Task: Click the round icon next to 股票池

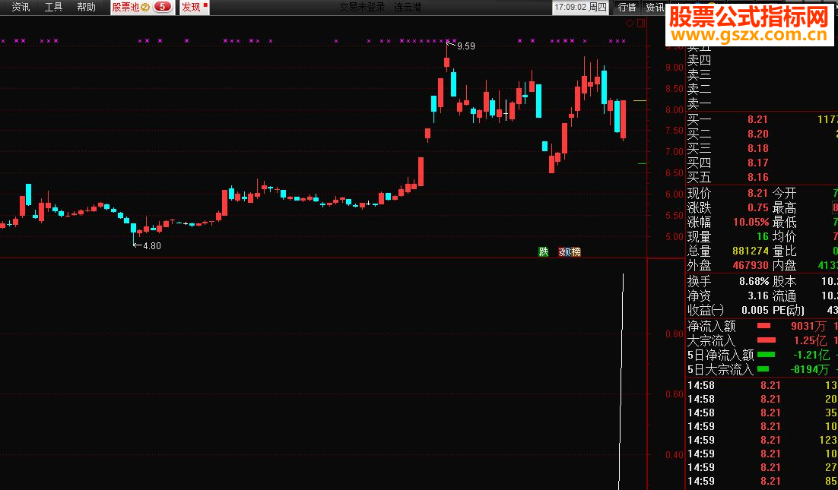Action: tap(145, 8)
